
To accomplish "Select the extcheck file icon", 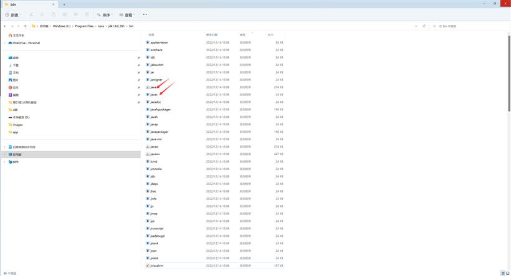I will click(148, 50).
